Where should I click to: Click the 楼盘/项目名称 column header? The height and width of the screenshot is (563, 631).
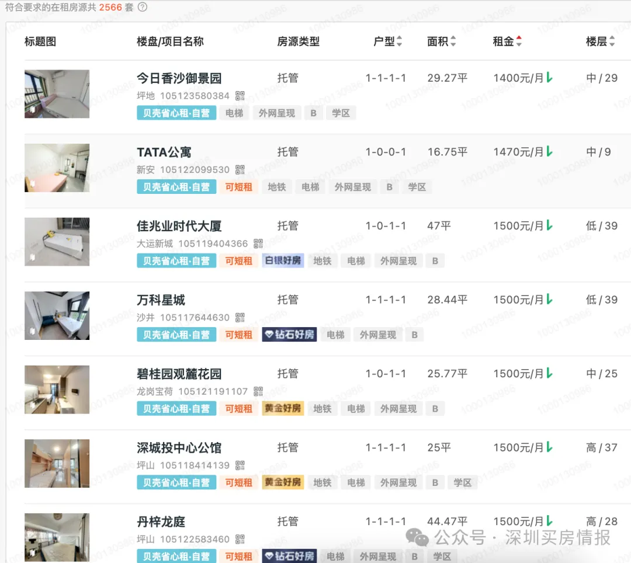tap(170, 41)
